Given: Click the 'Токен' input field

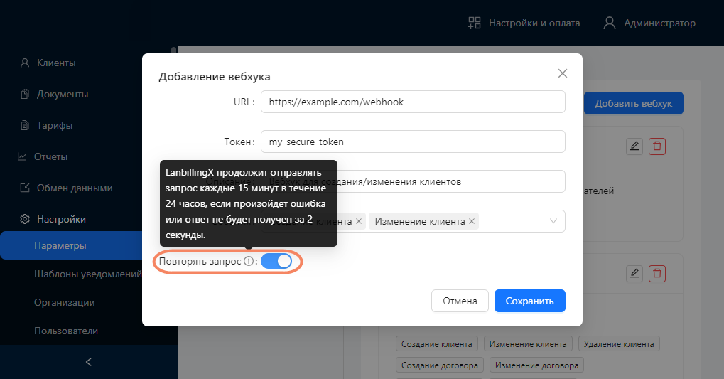Looking at the screenshot, I should 413,142.
